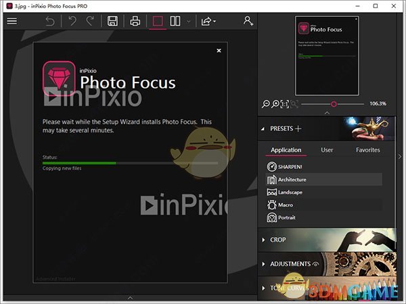Viewport: 406px width, 304px height.
Task: Click the Portrait face icon
Action: [271, 218]
